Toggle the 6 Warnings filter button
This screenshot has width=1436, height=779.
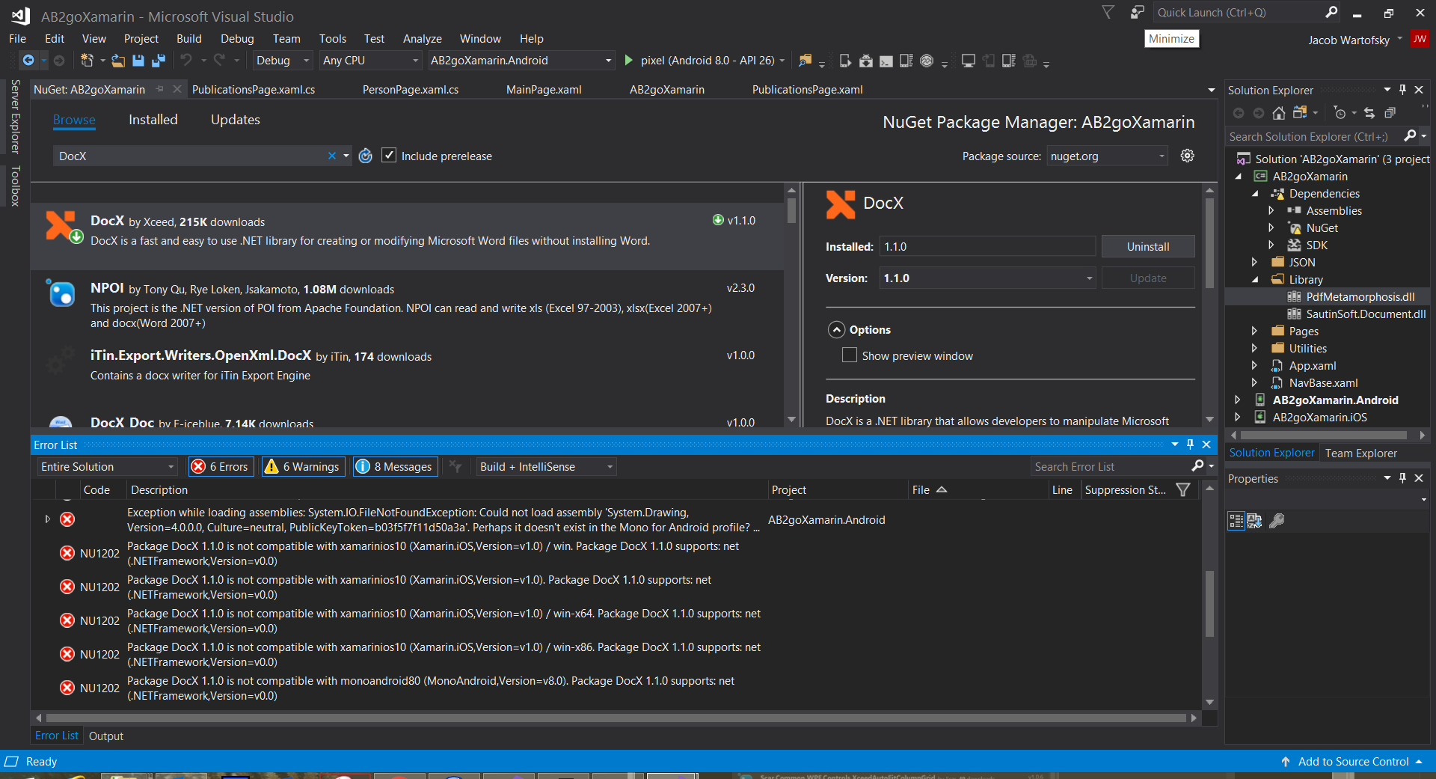(303, 466)
